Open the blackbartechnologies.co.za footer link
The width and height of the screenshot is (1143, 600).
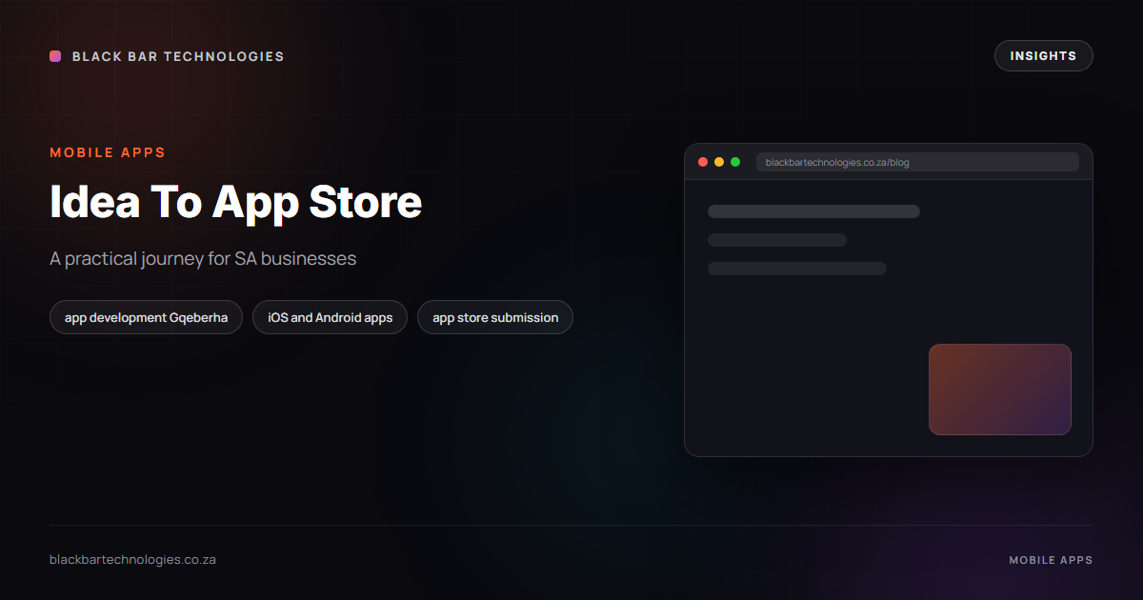[x=132, y=559]
